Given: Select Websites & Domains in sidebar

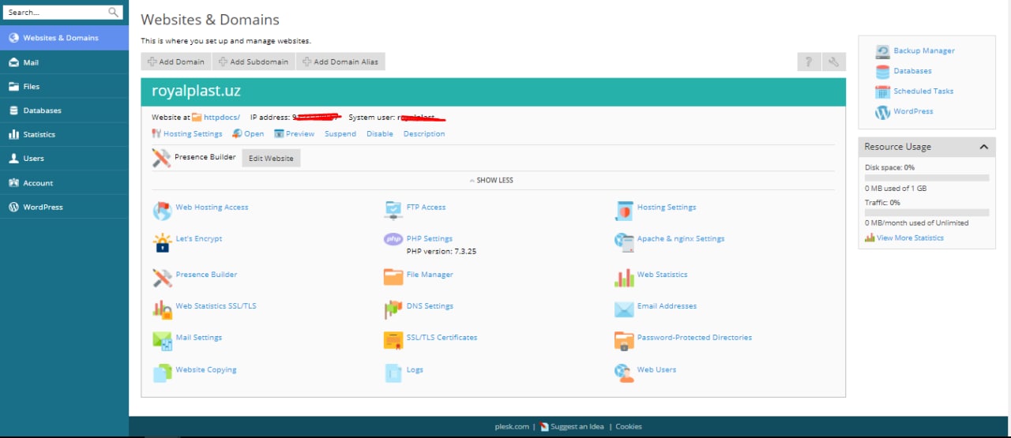Looking at the screenshot, I should pyautogui.click(x=64, y=38).
